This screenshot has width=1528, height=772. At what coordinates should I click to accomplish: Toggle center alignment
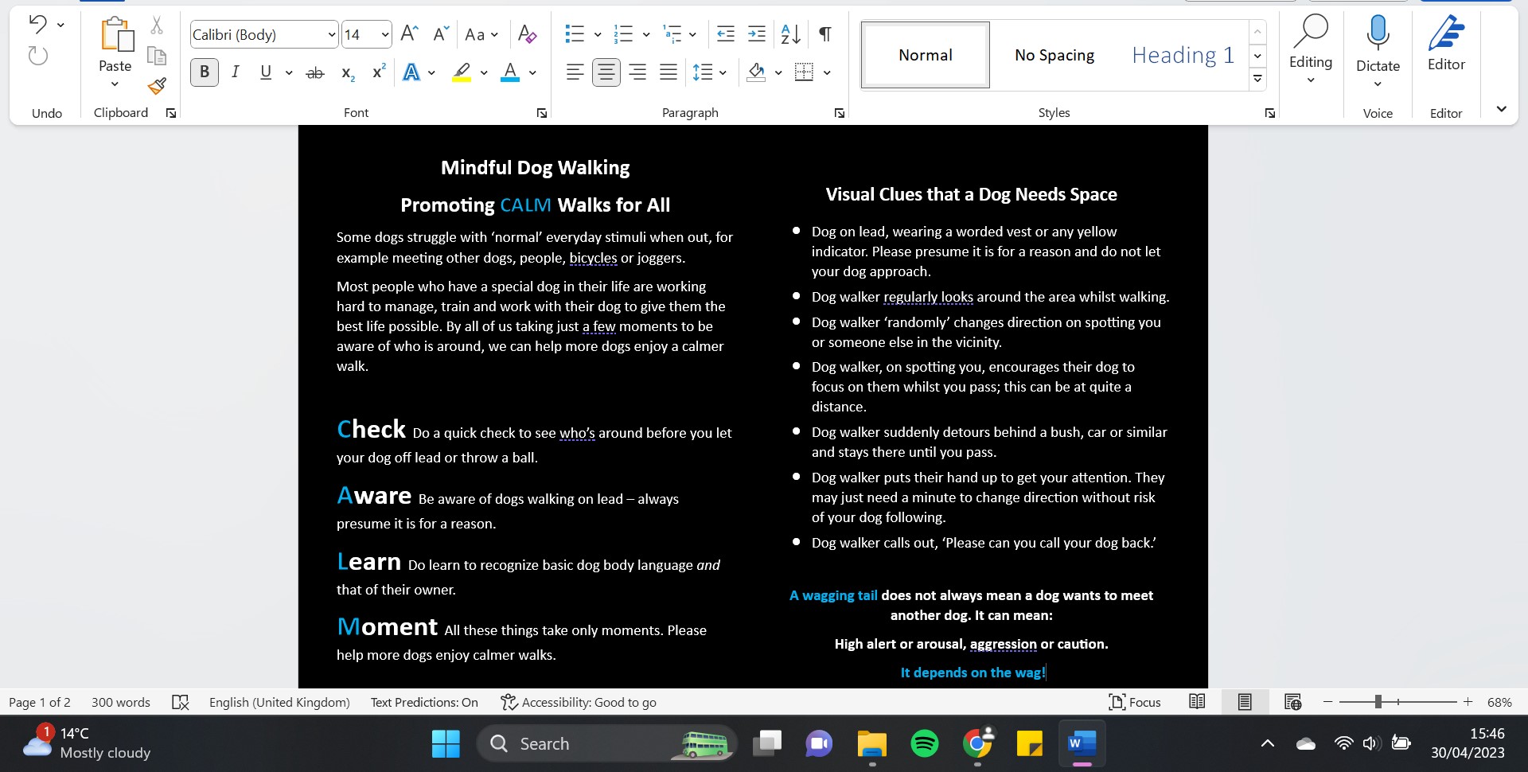click(x=606, y=72)
